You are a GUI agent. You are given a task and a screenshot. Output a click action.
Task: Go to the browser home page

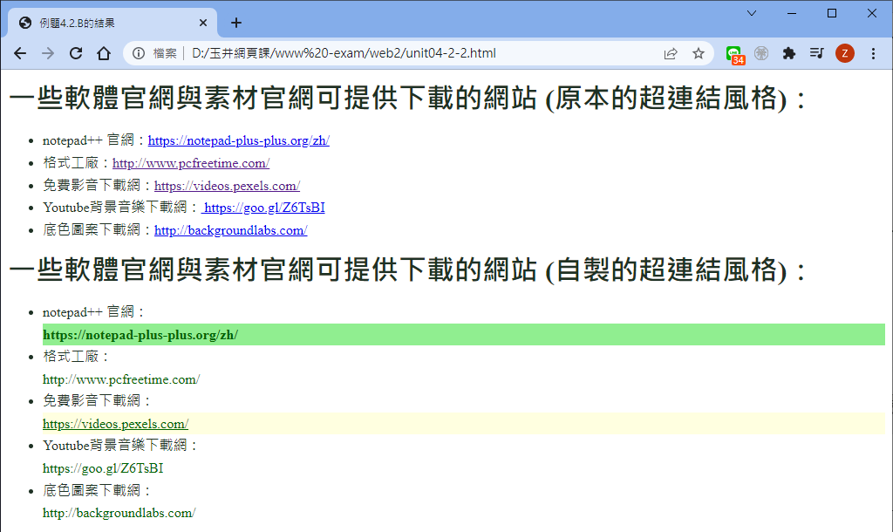tap(103, 53)
